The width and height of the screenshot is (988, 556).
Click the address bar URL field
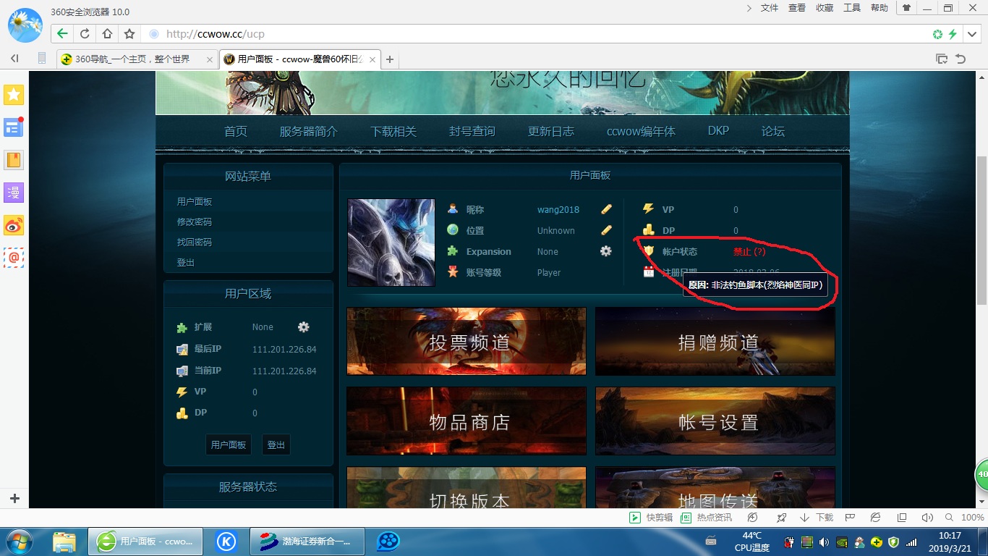click(x=506, y=34)
